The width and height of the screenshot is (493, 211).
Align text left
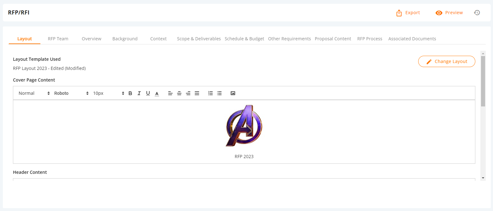170,93
